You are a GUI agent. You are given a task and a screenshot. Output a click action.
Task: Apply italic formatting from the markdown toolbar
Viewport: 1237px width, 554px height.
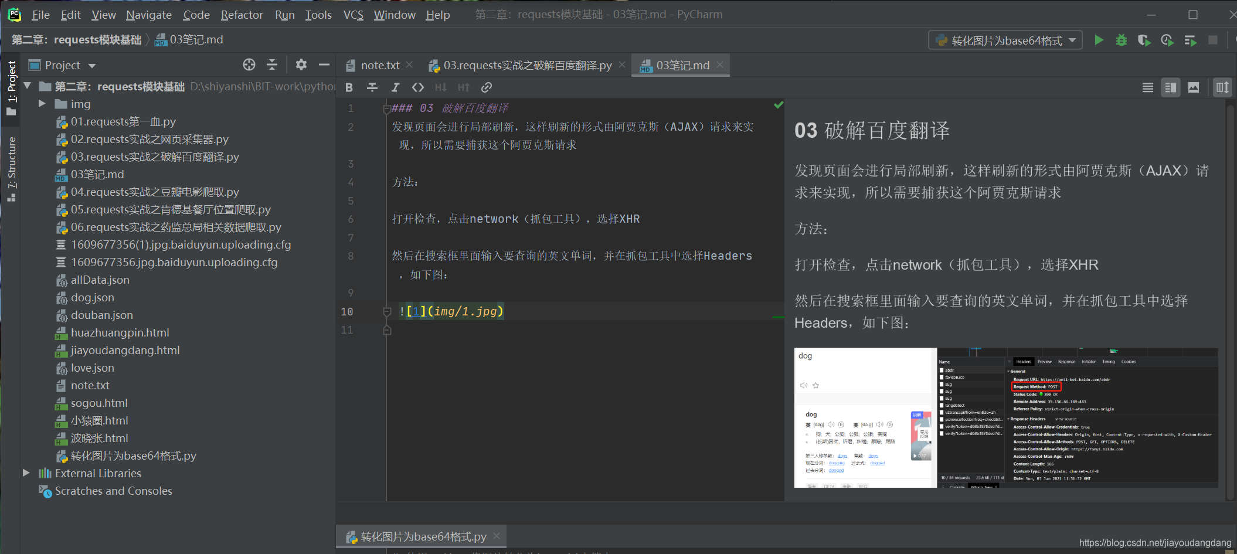[x=396, y=87]
